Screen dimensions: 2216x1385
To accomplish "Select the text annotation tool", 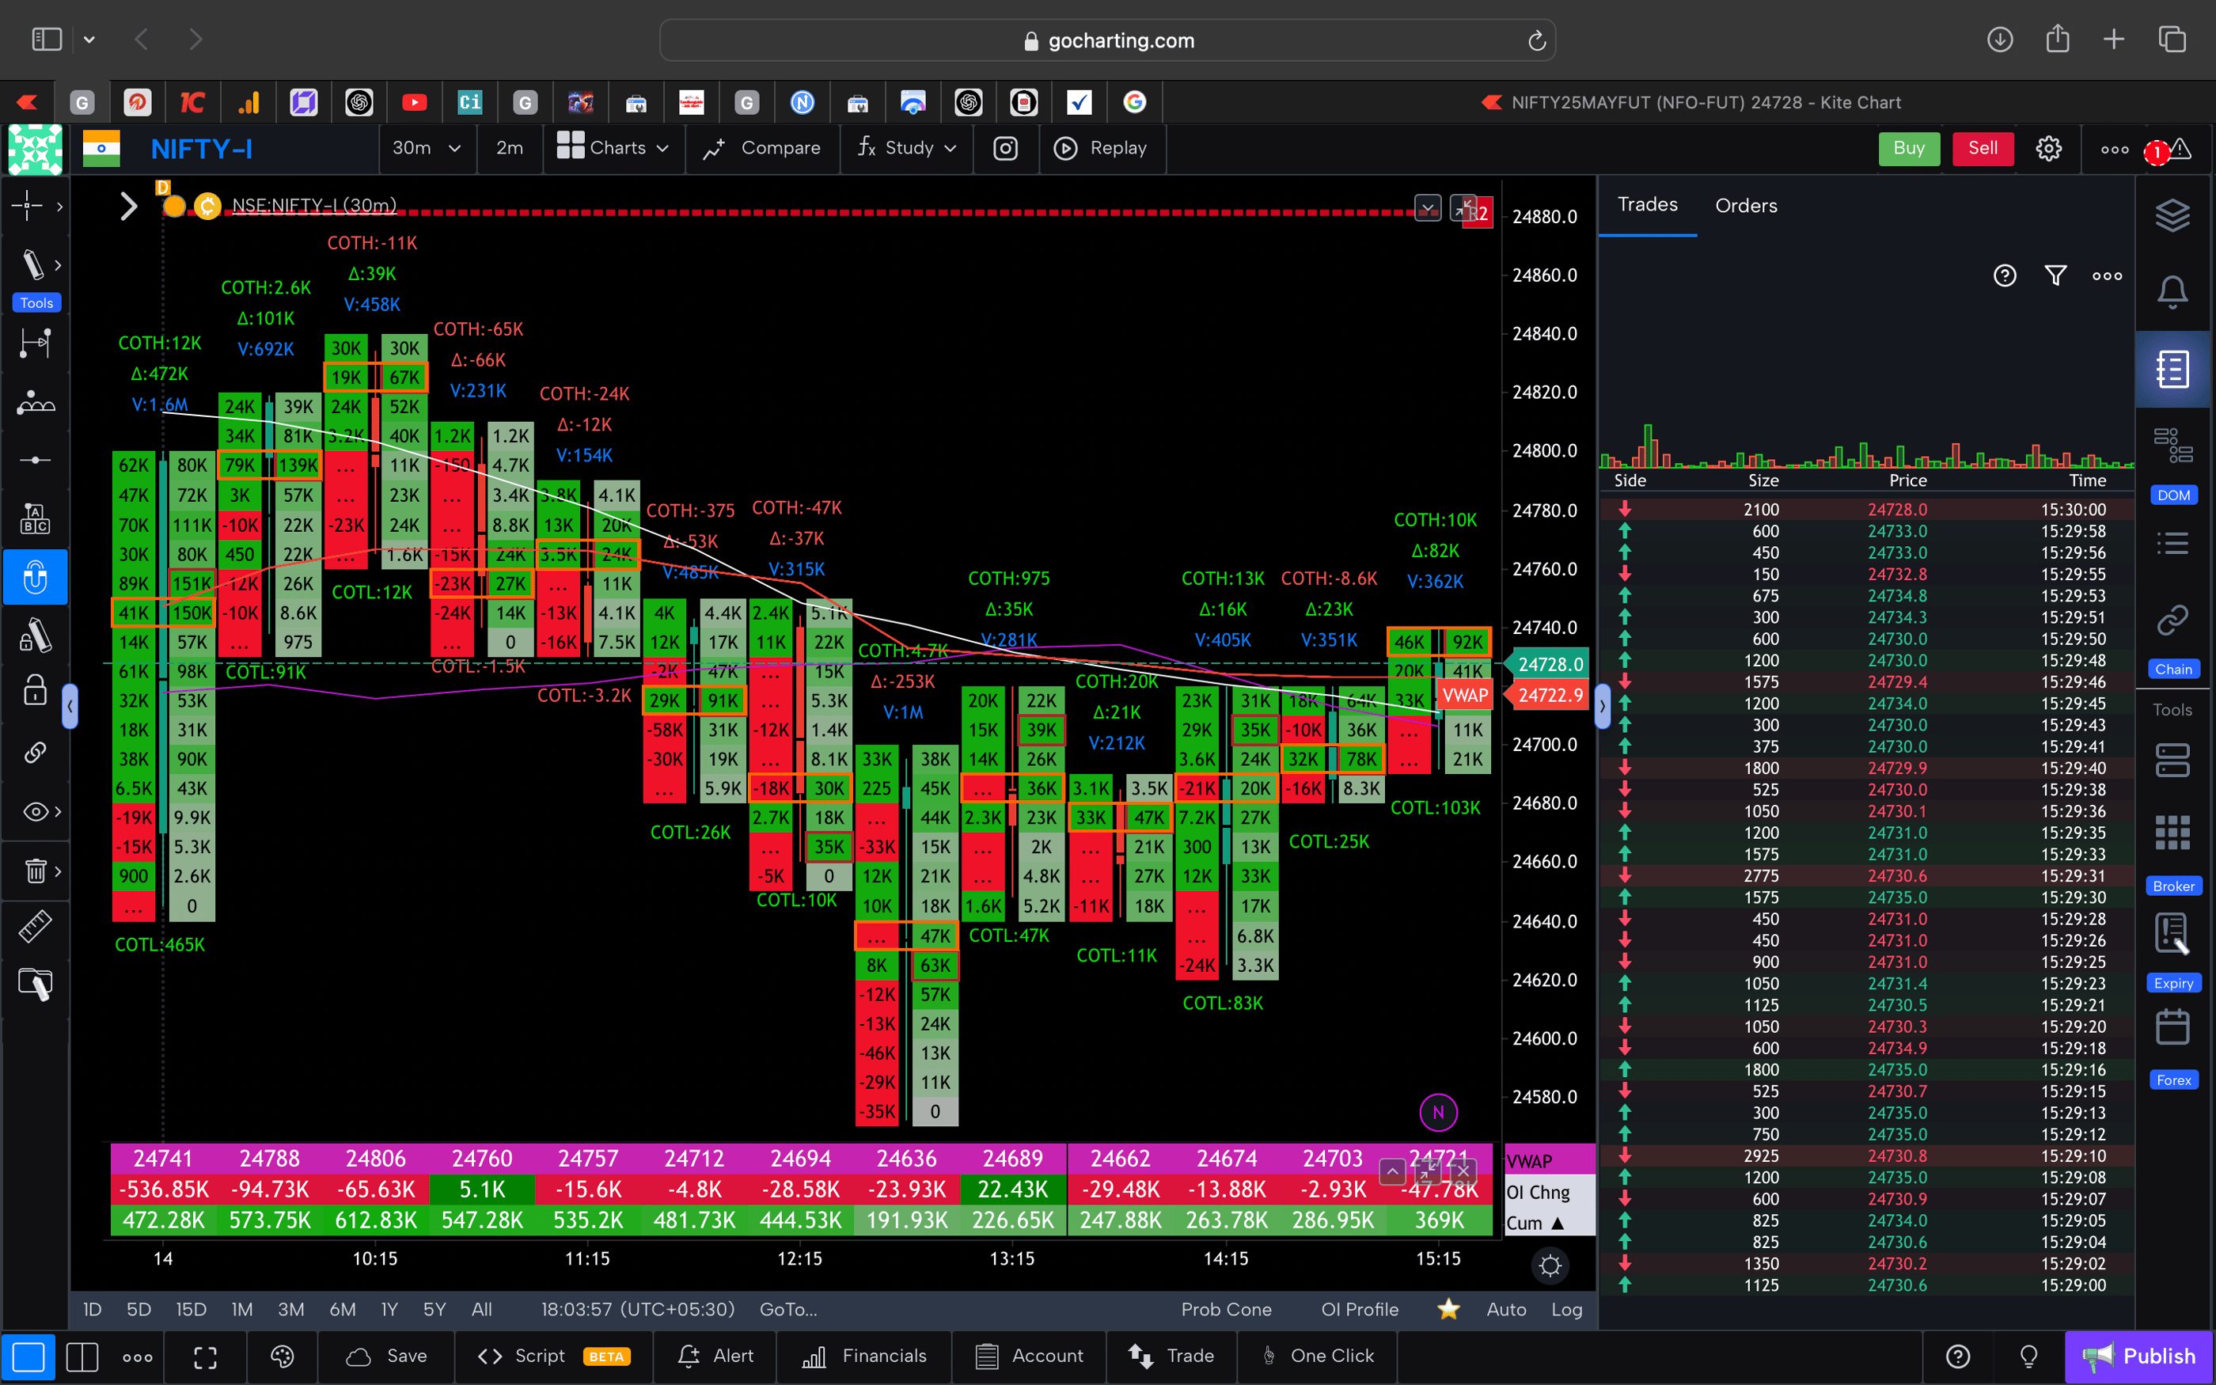I will tap(35, 518).
